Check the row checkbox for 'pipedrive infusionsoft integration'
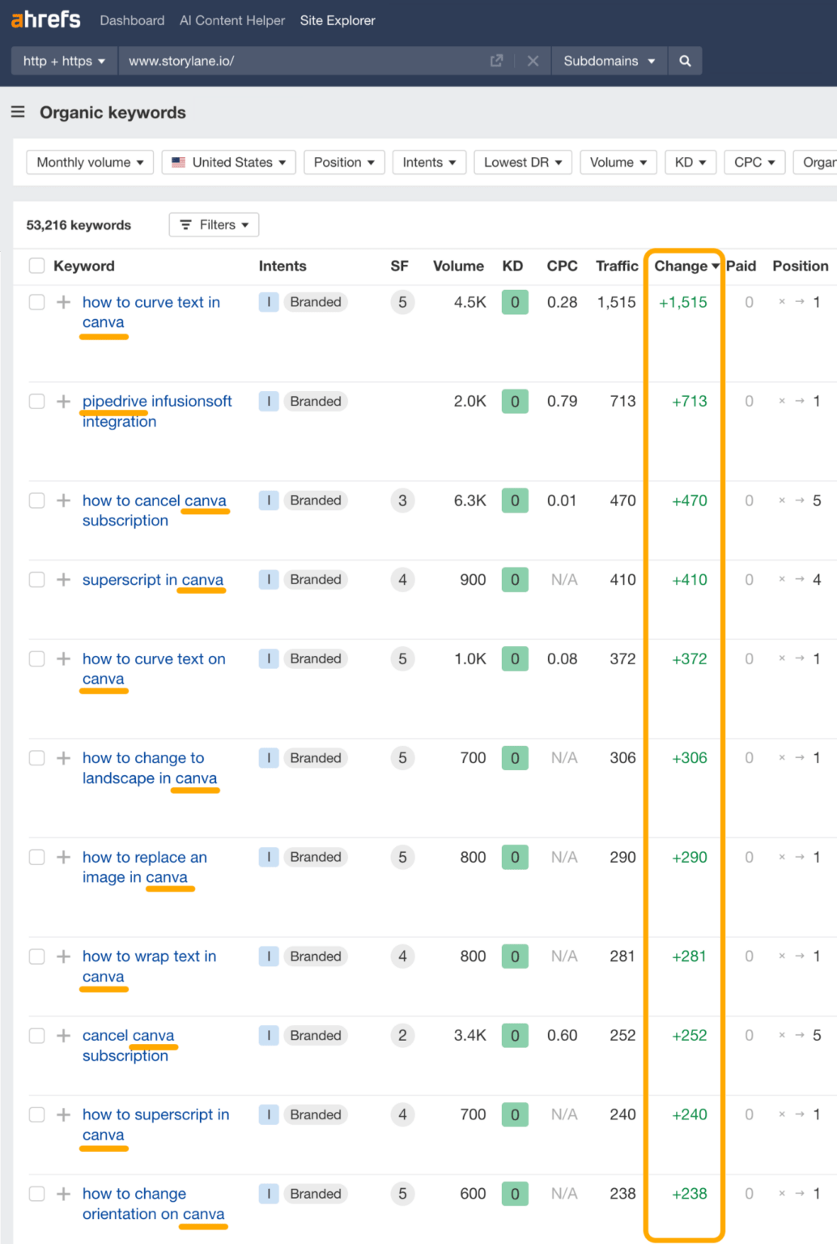 click(x=36, y=401)
